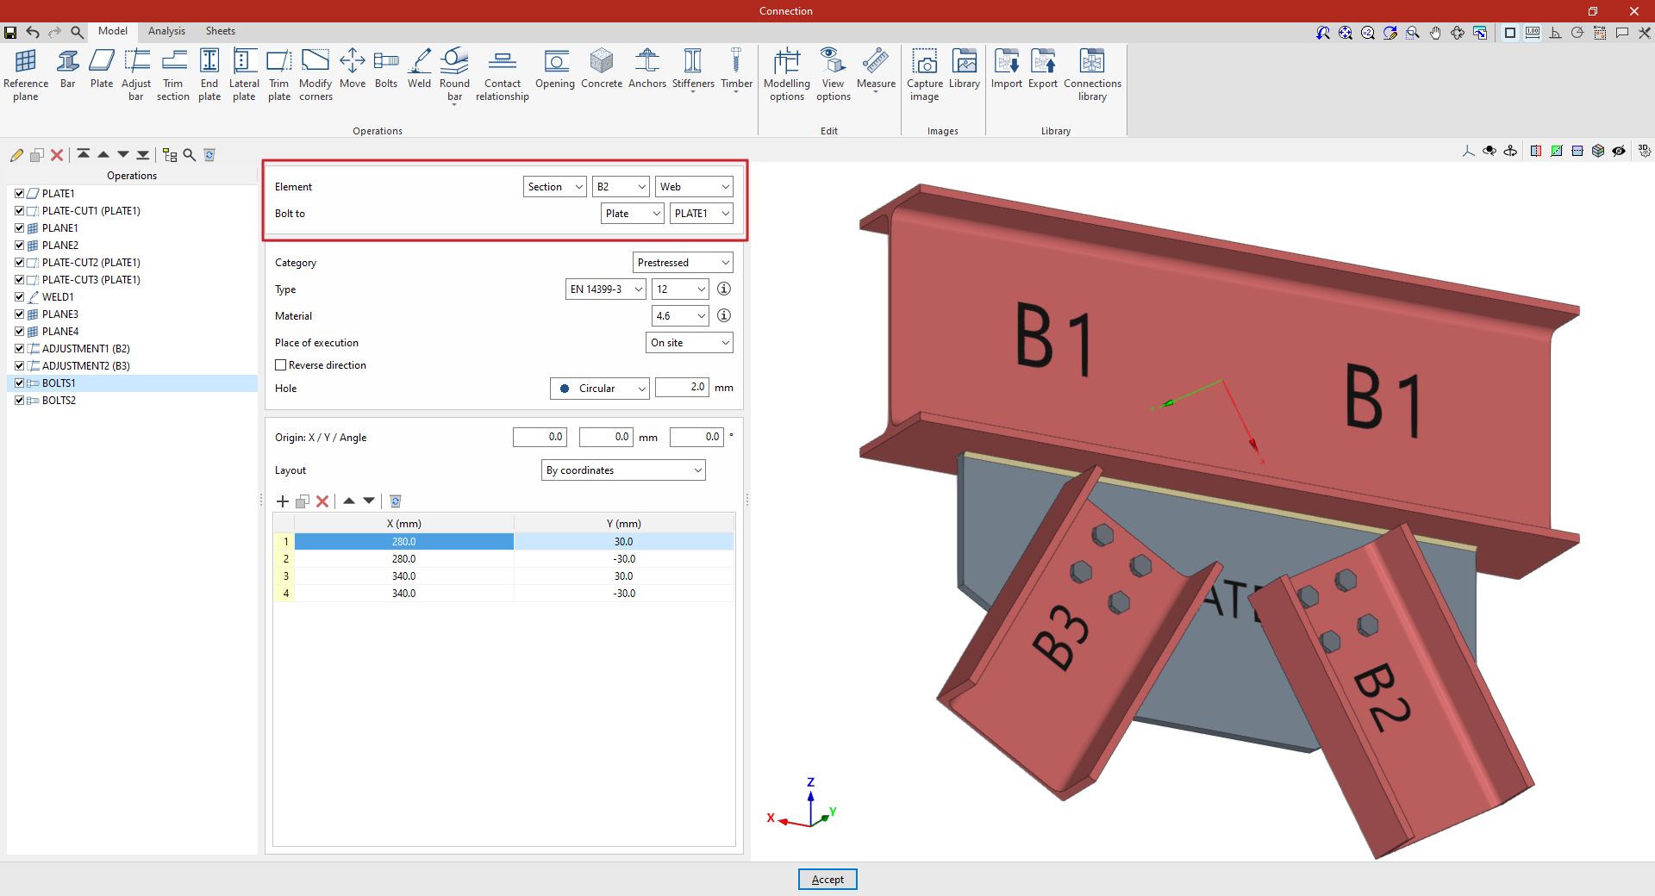Enable the Reverse direction checkbox

tap(281, 365)
